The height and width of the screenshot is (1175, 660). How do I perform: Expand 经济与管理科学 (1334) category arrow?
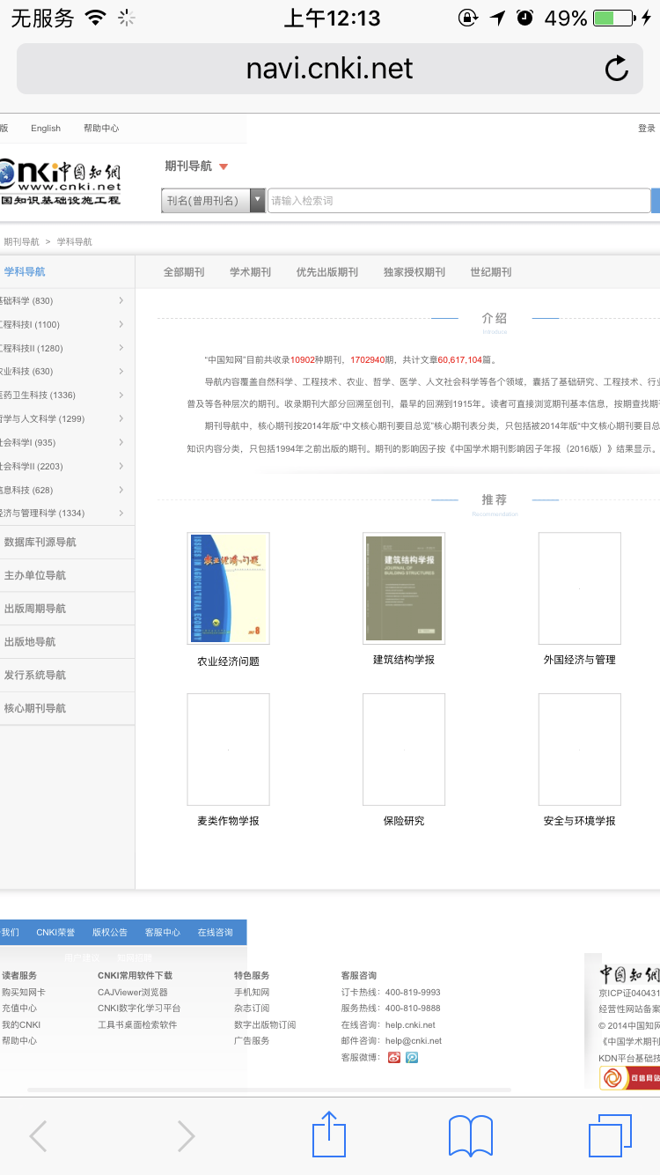pyautogui.click(x=121, y=513)
